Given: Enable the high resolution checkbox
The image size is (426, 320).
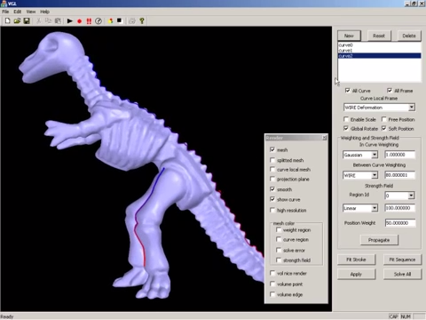Looking at the screenshot, I should click(x=272, y=210).
